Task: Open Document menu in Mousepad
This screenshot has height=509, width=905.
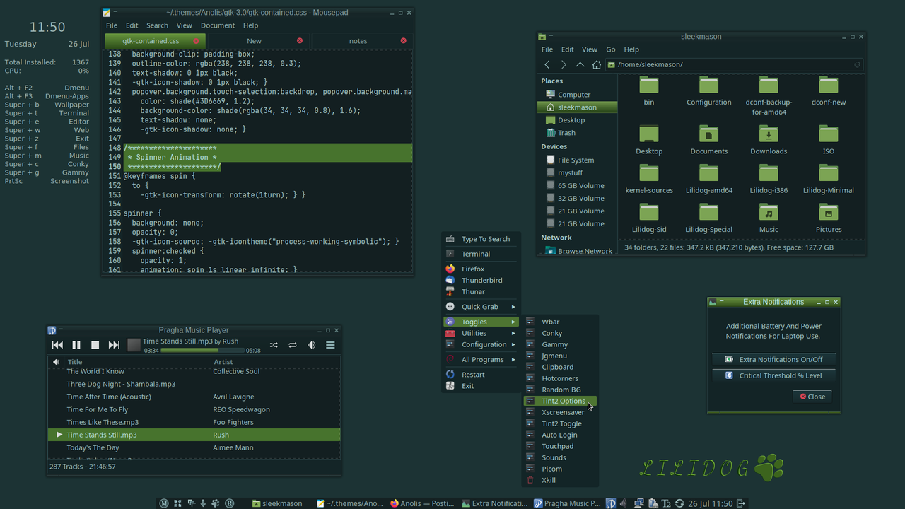Action: click(218, 25)
